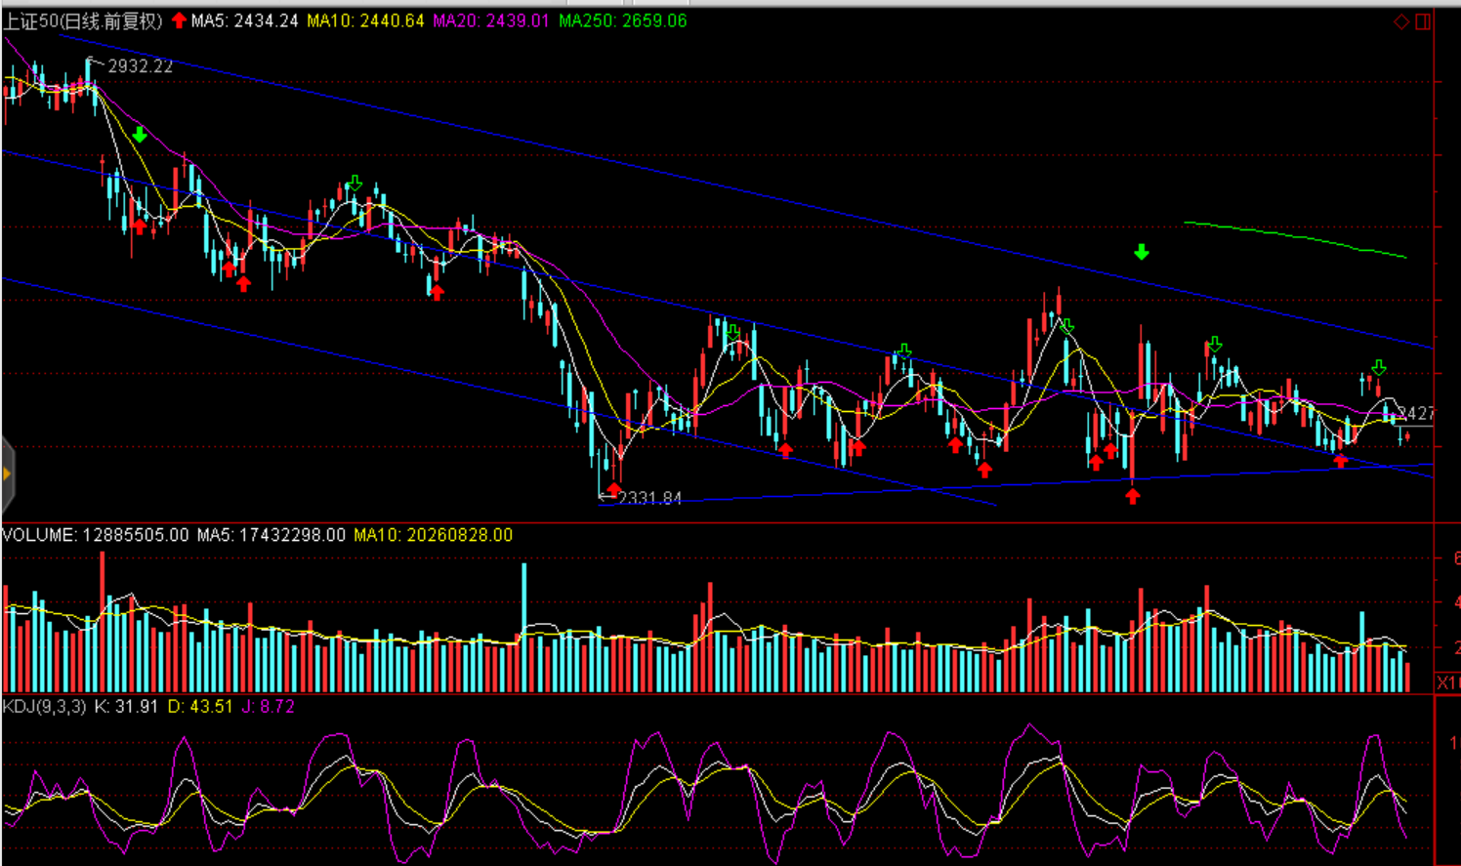
Task: Click the MA20: 2439.01 indicator label
Action: coord(490,21)
